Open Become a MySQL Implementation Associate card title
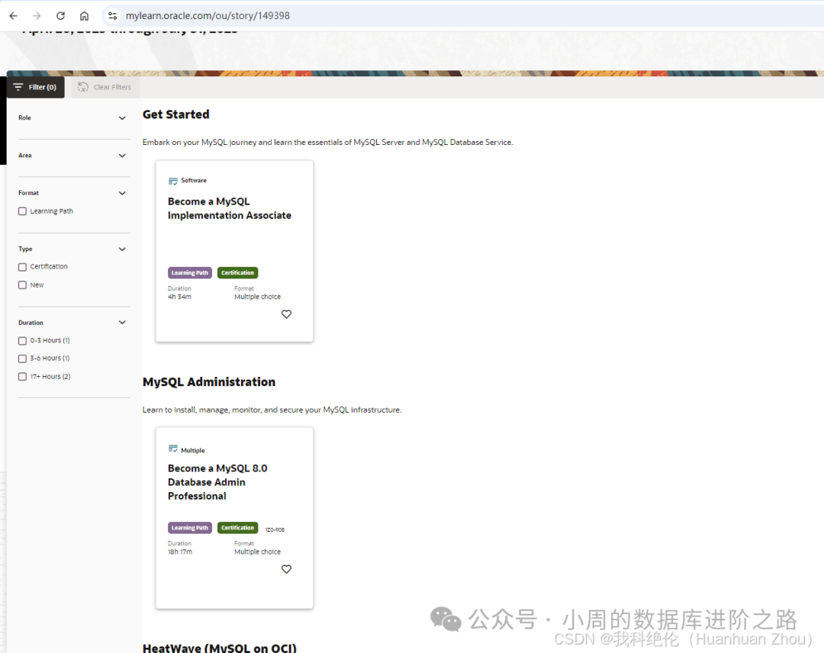The width and height of the screenshot is (824, 653). (x=229, y=208)
